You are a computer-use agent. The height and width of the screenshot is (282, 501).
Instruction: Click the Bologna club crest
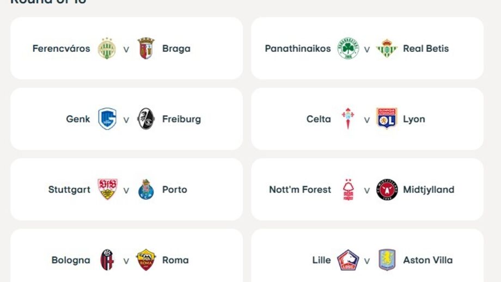click(107, 260)
